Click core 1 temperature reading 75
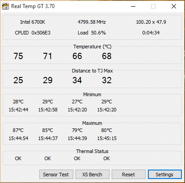This screenshot has width=185, height=183. [18, 56]
